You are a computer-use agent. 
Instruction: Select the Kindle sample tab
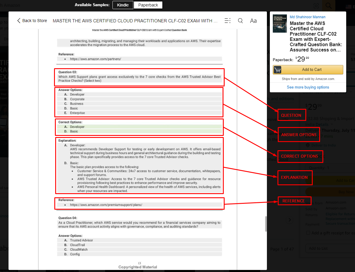(123, 5)
